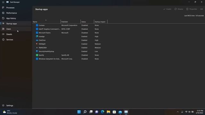The image size is (205, 115).
Task: Click the Spotify green icon
Action: 37,55
